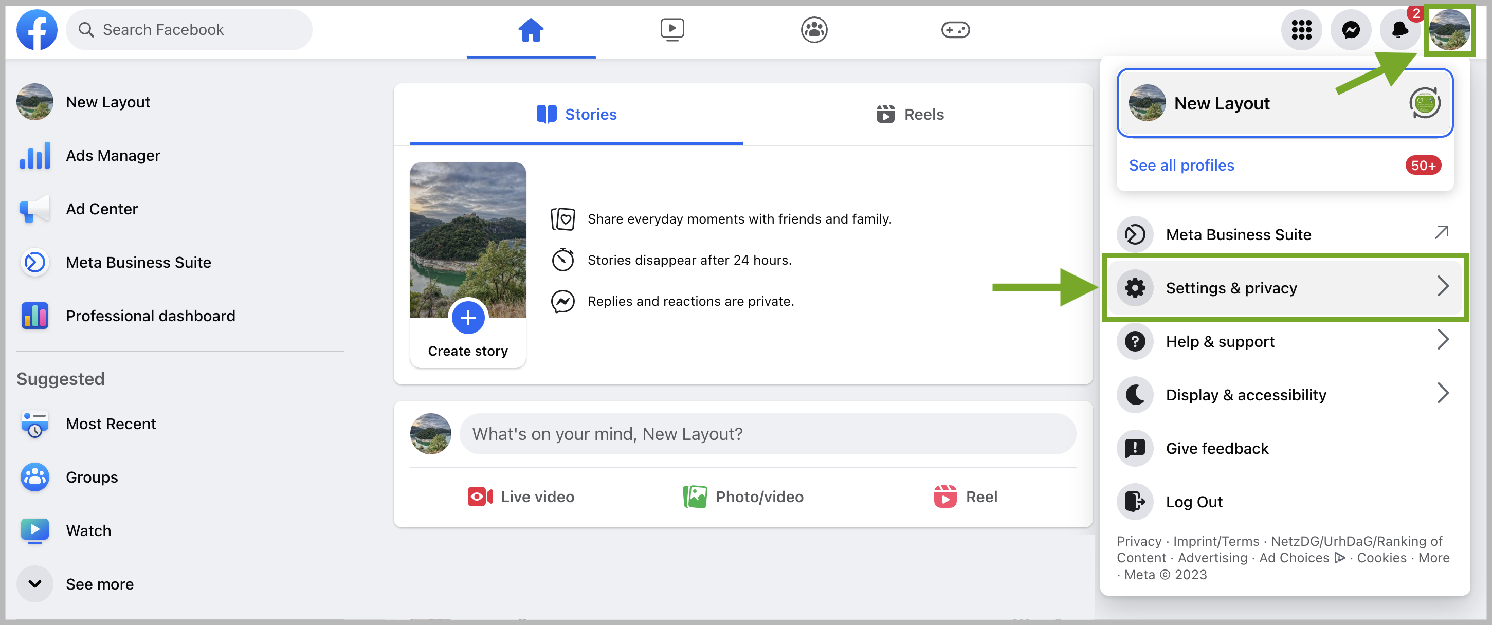Open Messenger chats

1350,29
